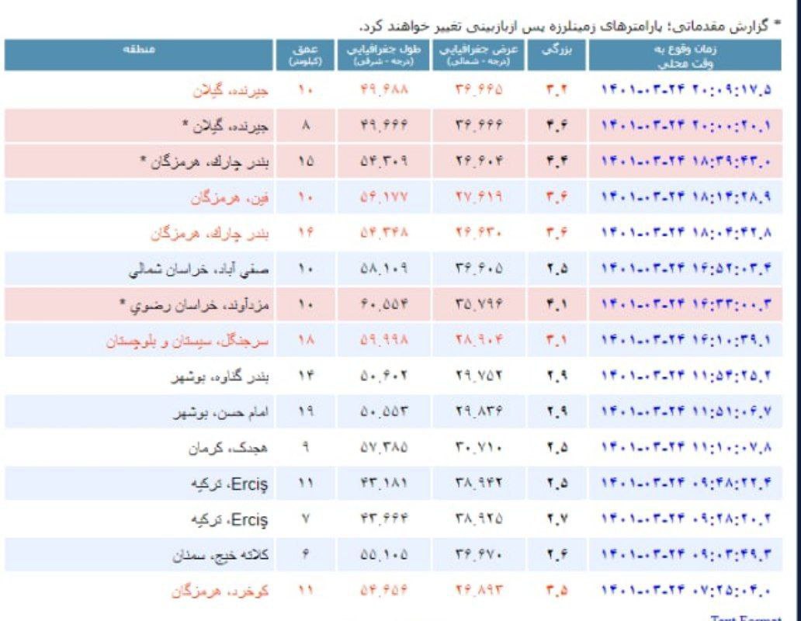Open the event at ۰۹:۲۸:۲۰.۲
The height and width of the screenshot is (621, 801).
685,519
